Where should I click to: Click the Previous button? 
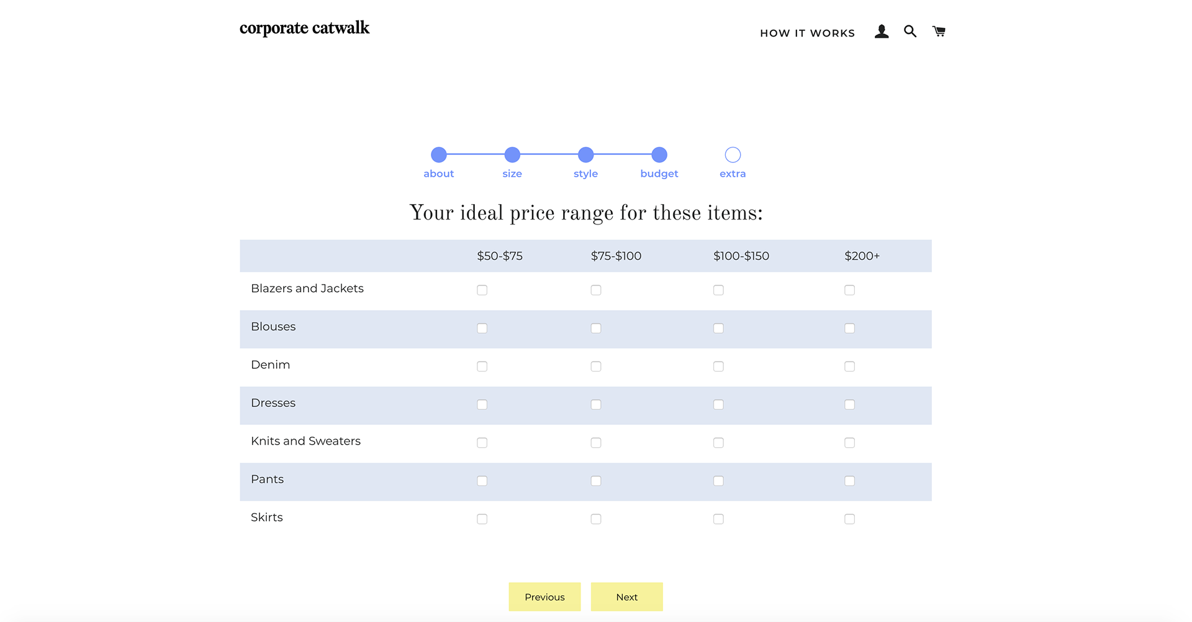click(x=544, y=597)
